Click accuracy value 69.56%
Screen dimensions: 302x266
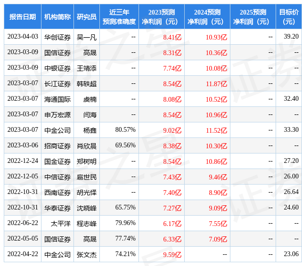coord(125,145)
